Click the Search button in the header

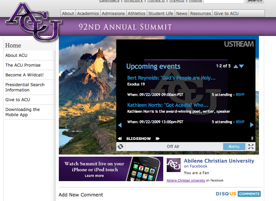(255, 1)
